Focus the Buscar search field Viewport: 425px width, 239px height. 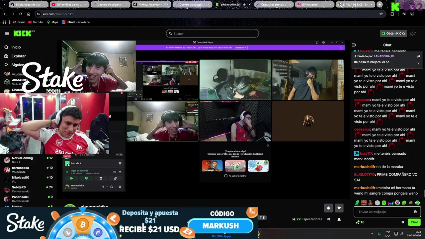pyautogui.click(x=212, y=34)
